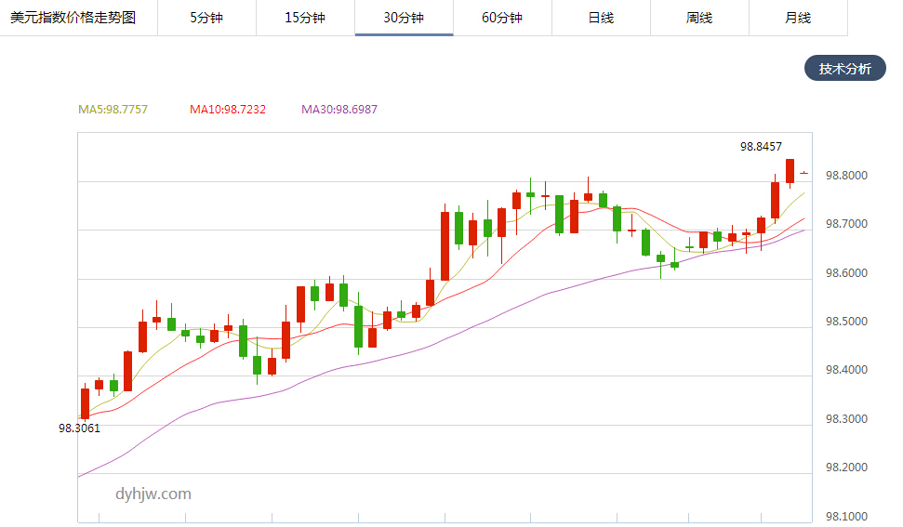
Task: Click the 98.8000 axis value
Action: pyautogui.click(x=846, y=176)
